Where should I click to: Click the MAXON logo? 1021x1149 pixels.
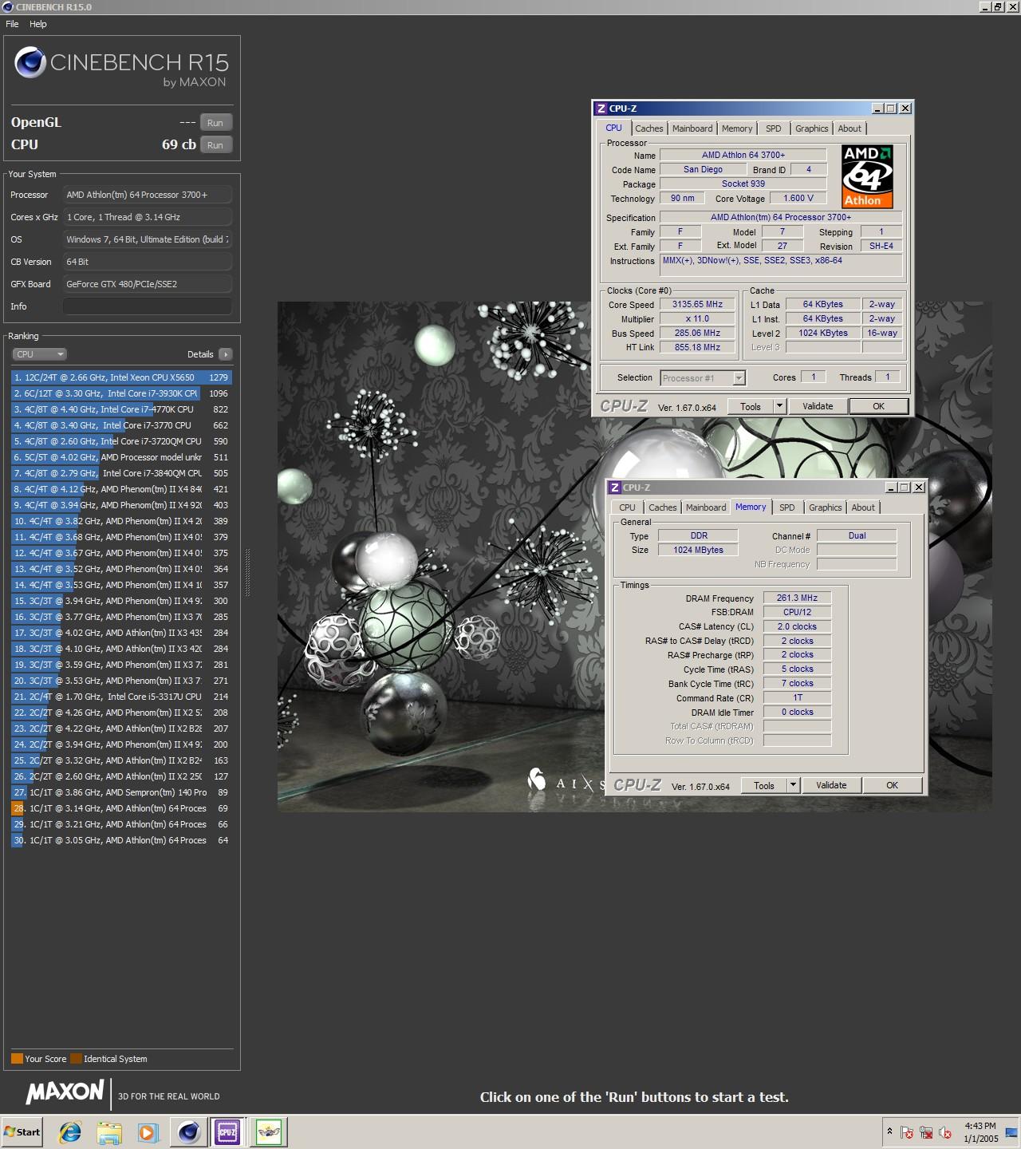[x=65, y=1092]
